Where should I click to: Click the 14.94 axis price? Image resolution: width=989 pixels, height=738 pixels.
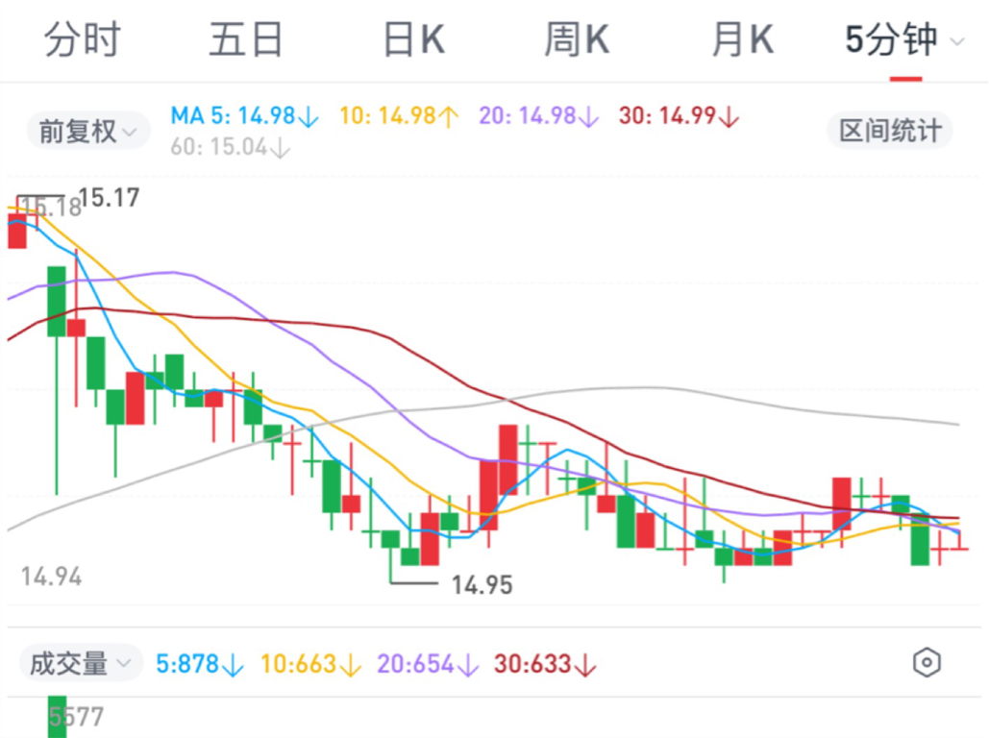point(52,577)
